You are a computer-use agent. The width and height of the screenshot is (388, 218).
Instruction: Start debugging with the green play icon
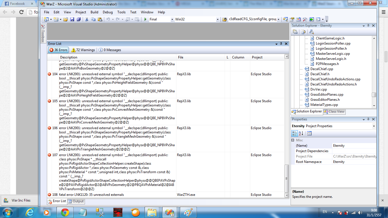point(145,19)
